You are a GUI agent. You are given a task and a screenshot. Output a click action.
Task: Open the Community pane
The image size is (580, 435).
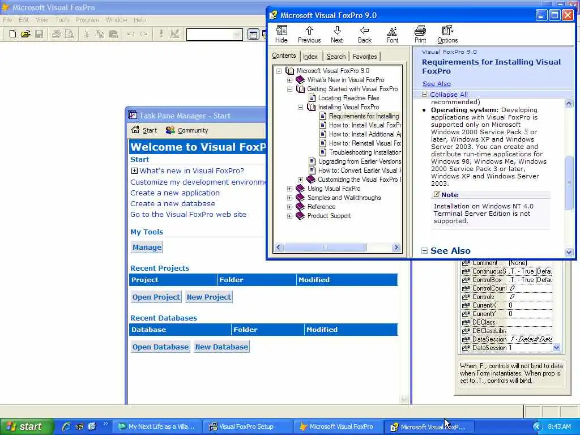187,130
